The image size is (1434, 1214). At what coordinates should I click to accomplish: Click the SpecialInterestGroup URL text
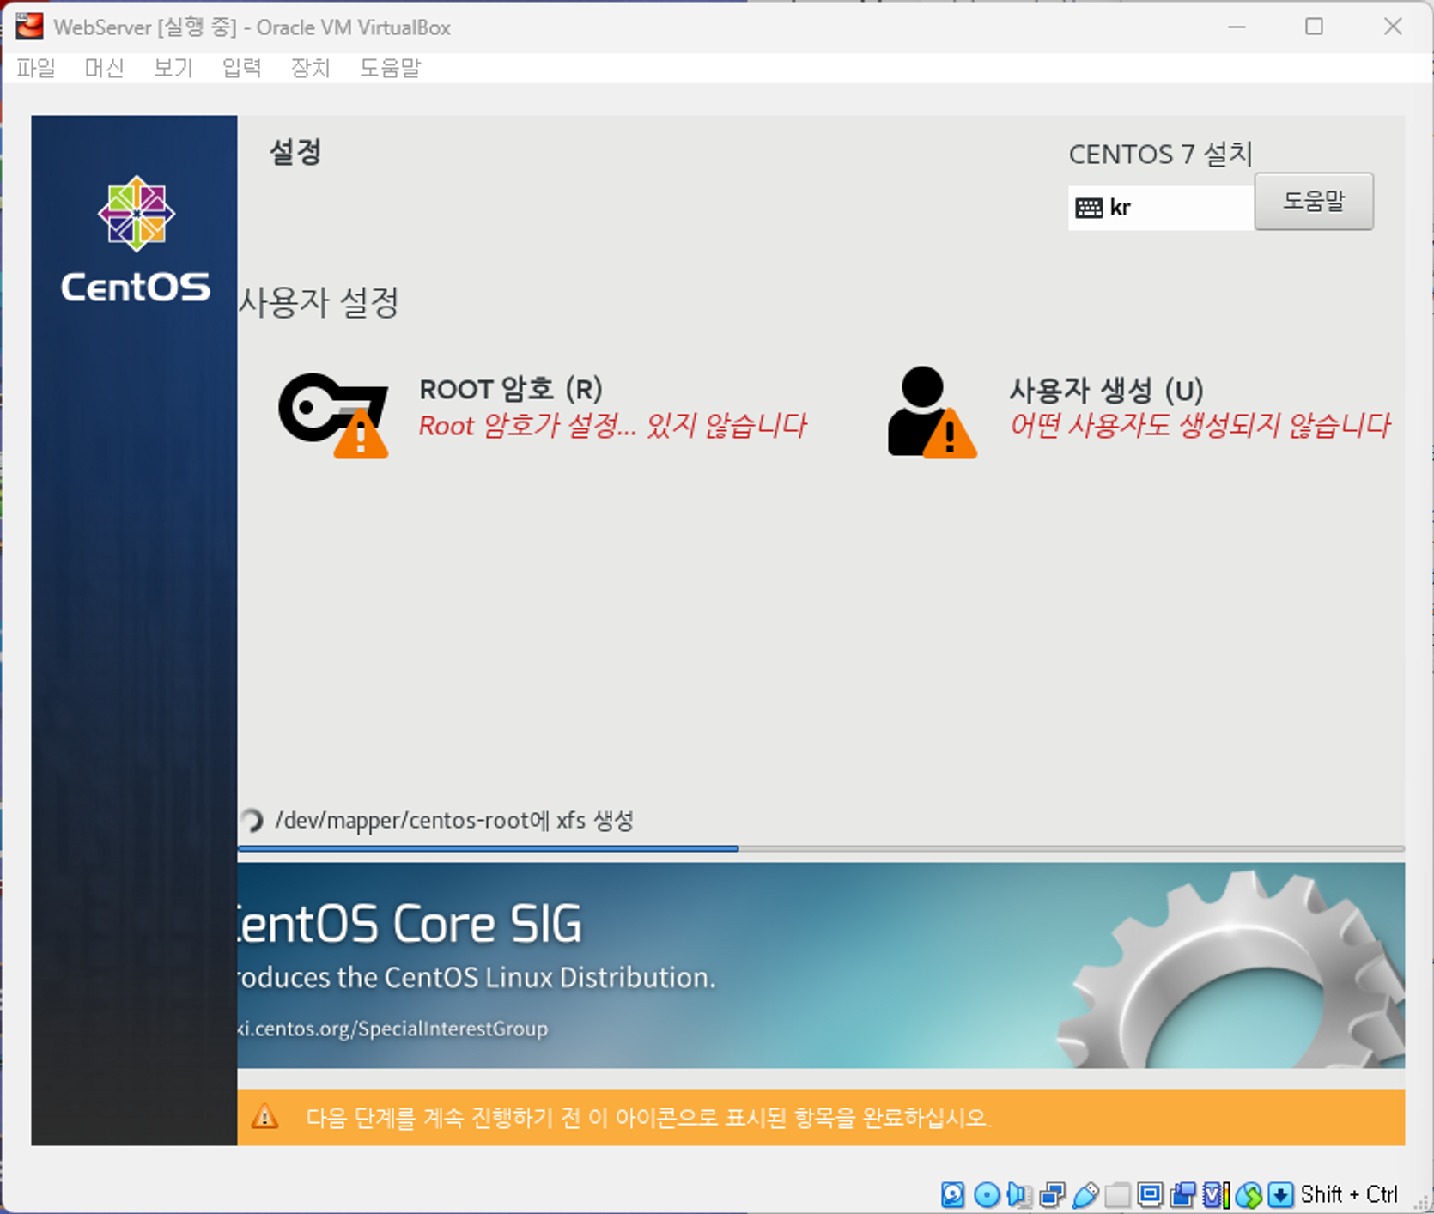pos(392,1029)
